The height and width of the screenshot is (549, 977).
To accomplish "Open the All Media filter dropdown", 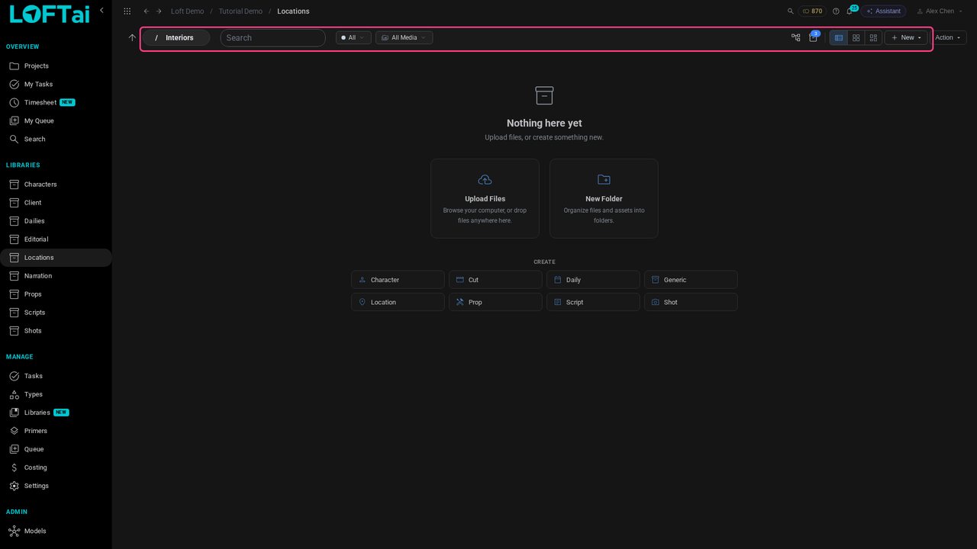I will pos(404,37).
